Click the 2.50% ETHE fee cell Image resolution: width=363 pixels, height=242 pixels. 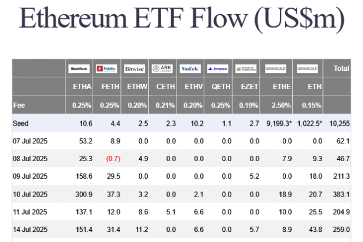click(279, 106)
